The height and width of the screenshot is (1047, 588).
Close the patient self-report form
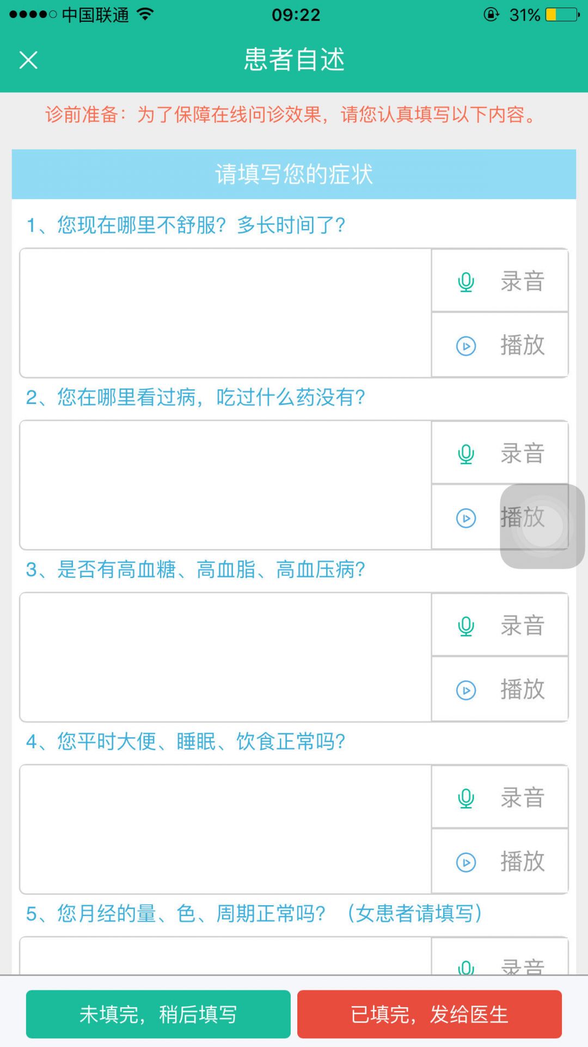(28, 60)
